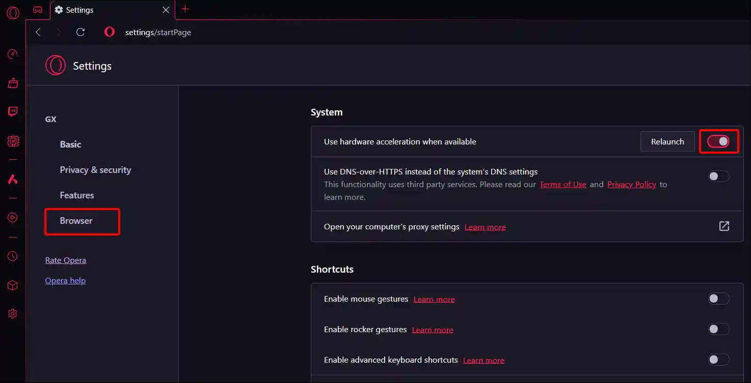The height and width of the screenshot is (383, 751).
Task: Open Extensions via the cube icon
Action: coord(13,285)
